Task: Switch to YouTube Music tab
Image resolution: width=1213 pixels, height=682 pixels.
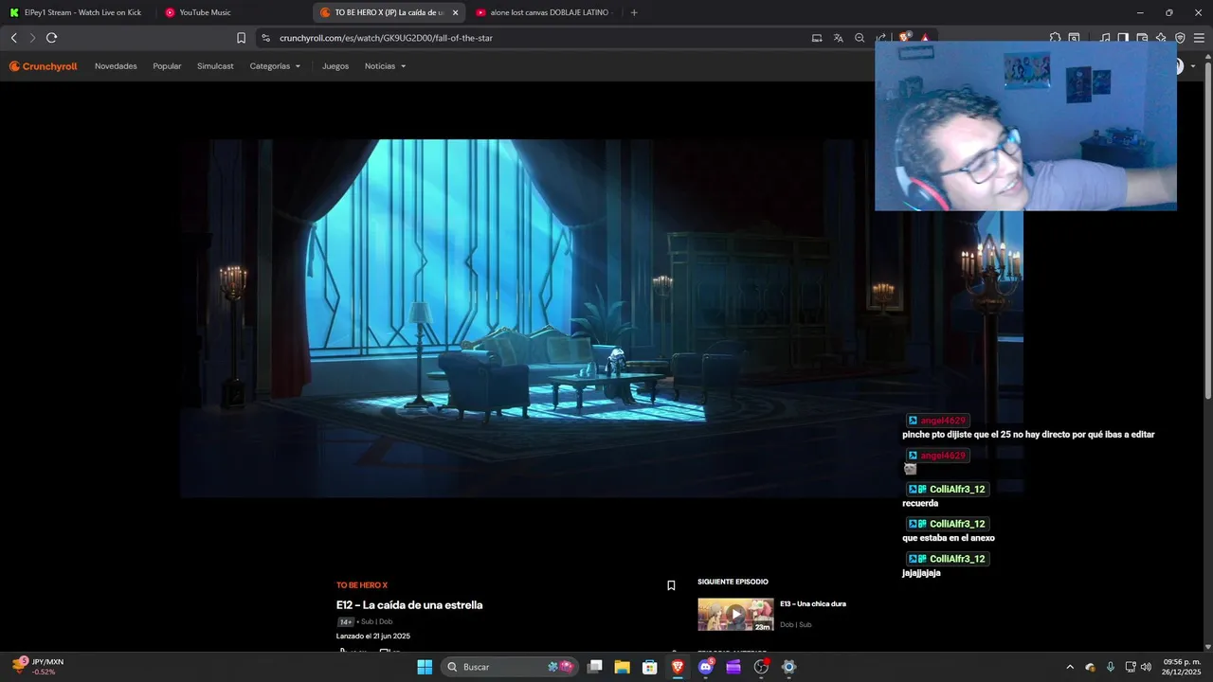Action: 232,12
